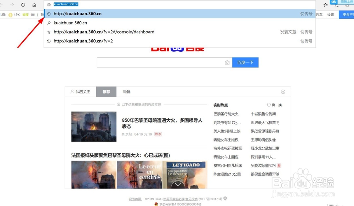Click the air quality 轻度 label
354x206 pixels.
point(25,15)
